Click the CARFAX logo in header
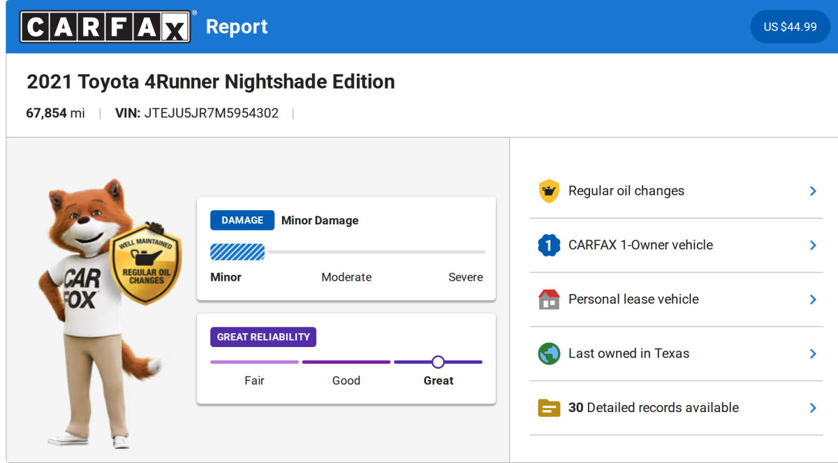Screen dimensions: 838x463 click(105, 27)
